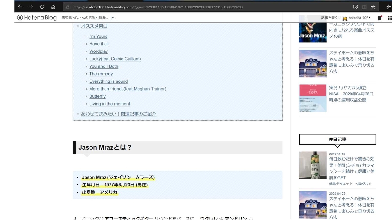Click the 注目記事 section header

tap(337, 139)
